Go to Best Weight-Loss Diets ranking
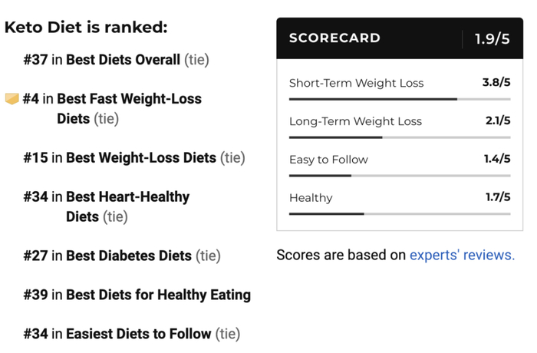Image resolution: width=537 pixels, height=353 pixels. 140,158
